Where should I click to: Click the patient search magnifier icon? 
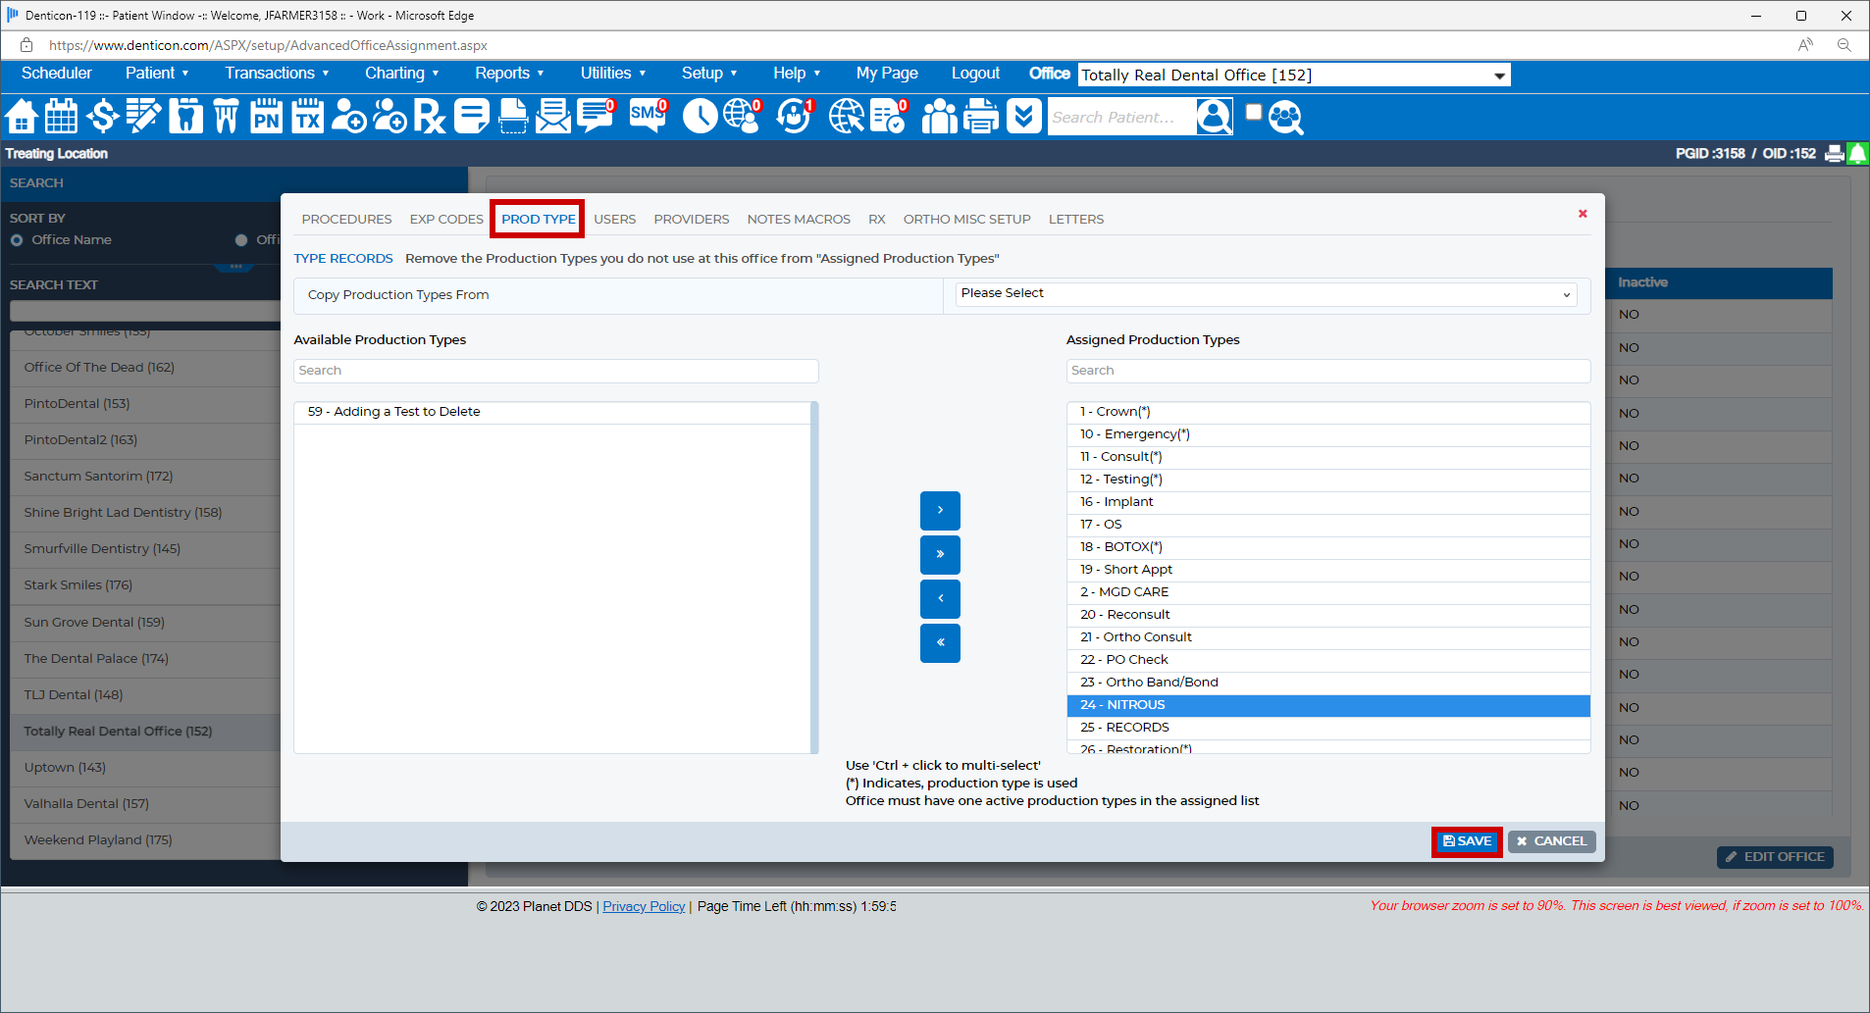1214,117
